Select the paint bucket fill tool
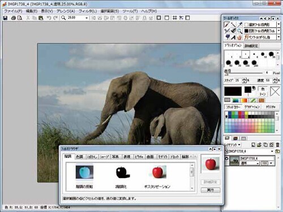 point(227,37)
